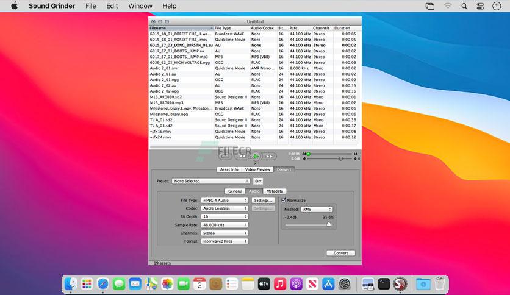
Task: Sort list by File Type column header
Action: pyautogui.click(x=232, y=28)
